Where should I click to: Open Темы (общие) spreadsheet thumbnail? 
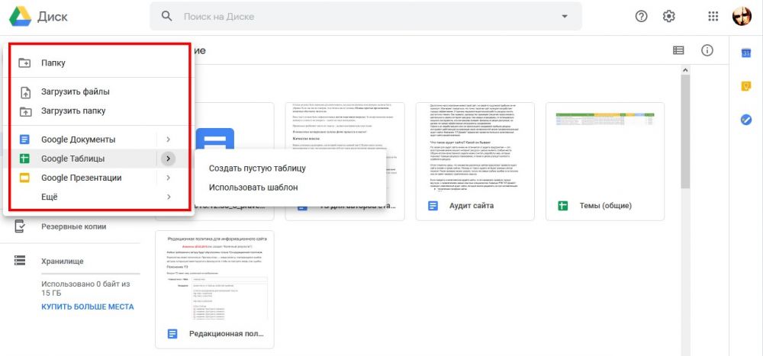[605, 147]
